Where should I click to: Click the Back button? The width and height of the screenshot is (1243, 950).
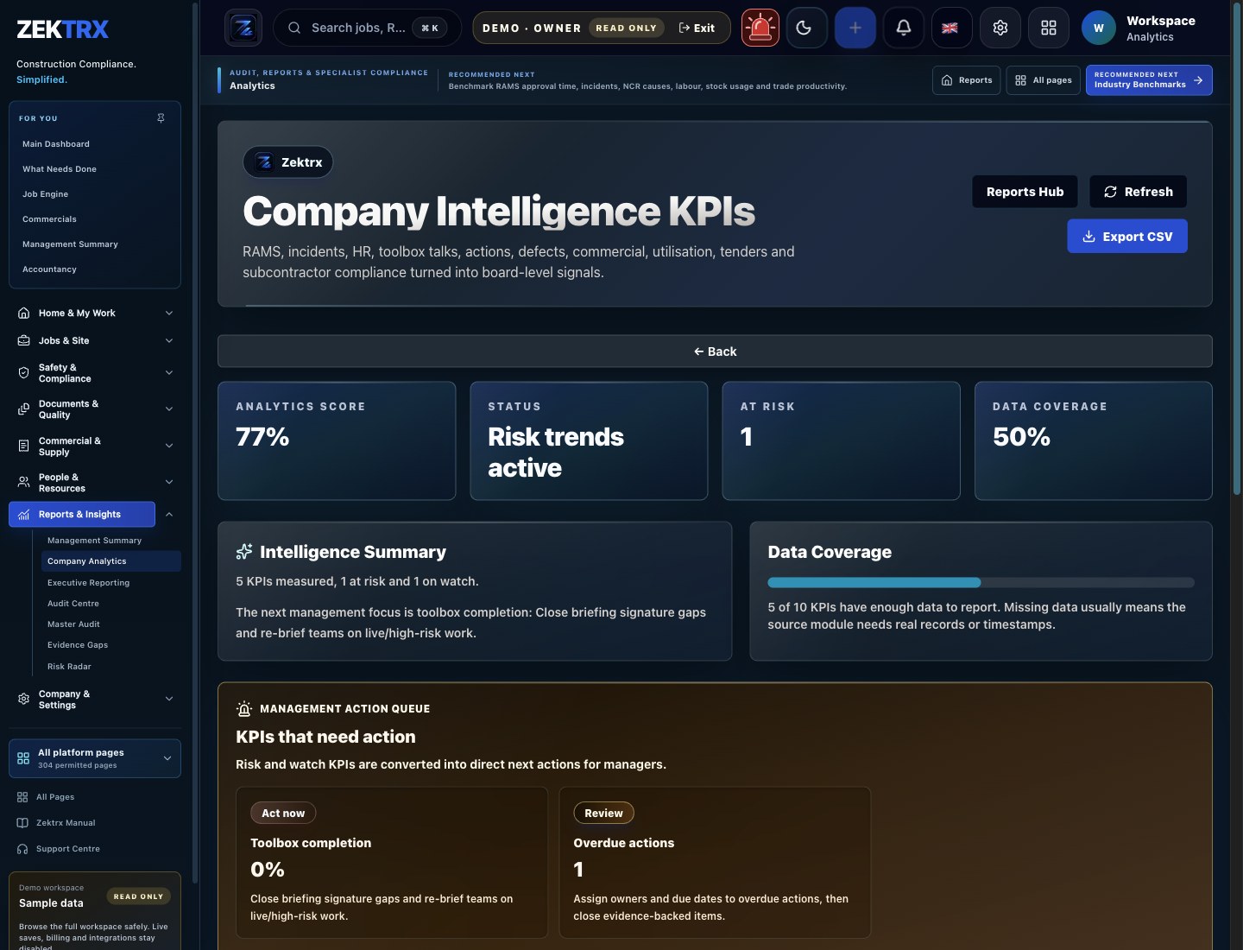pos(715,351)
